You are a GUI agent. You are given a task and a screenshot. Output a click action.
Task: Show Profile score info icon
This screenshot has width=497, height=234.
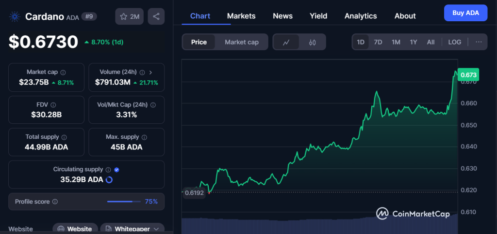[x=55, y=202]
